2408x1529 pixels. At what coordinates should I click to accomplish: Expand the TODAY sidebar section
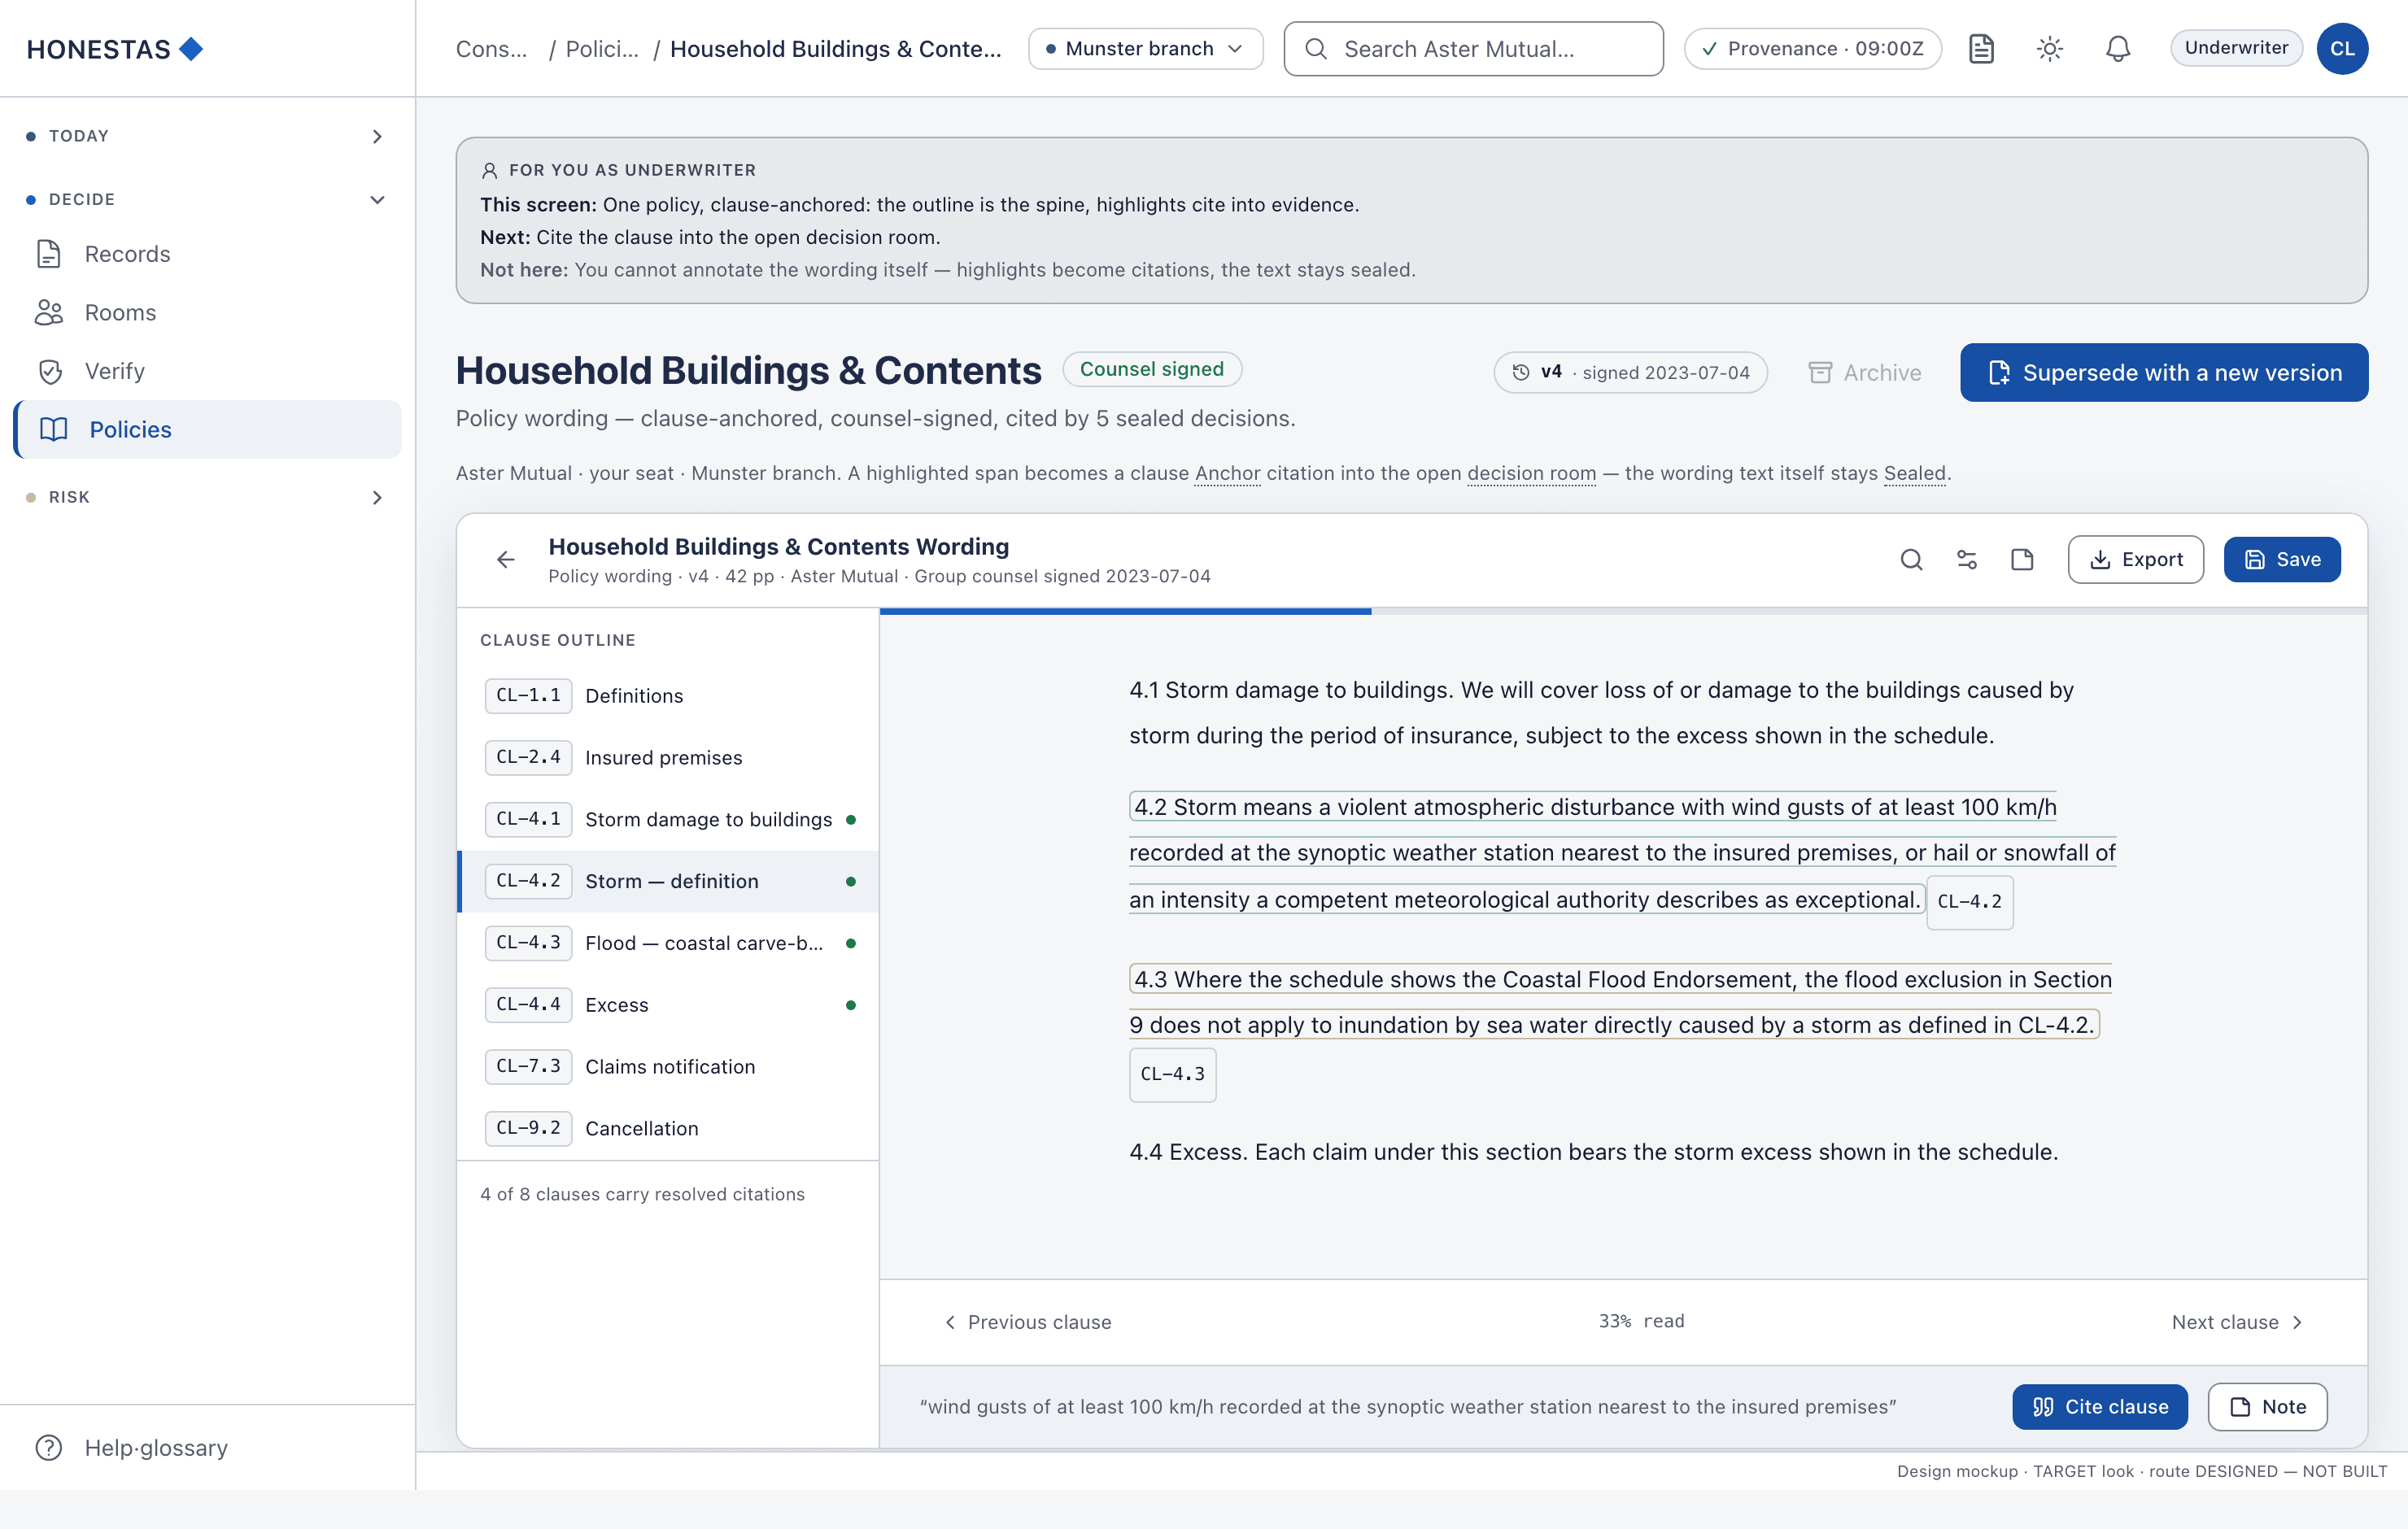coord(207,136)
